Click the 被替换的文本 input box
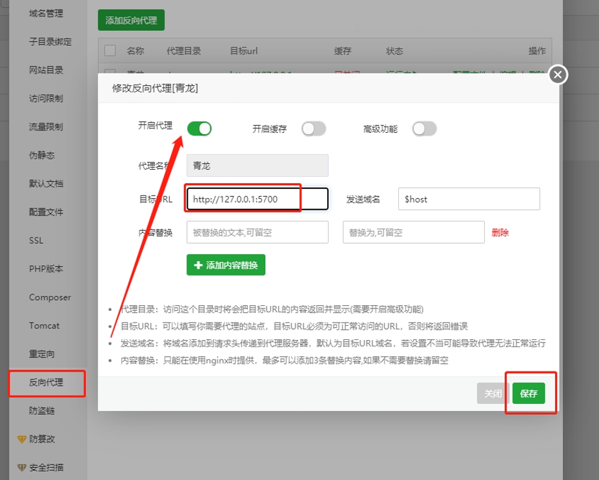Viewport: 599px width, 480px height. pyautogui.click(x=257, y=233)
